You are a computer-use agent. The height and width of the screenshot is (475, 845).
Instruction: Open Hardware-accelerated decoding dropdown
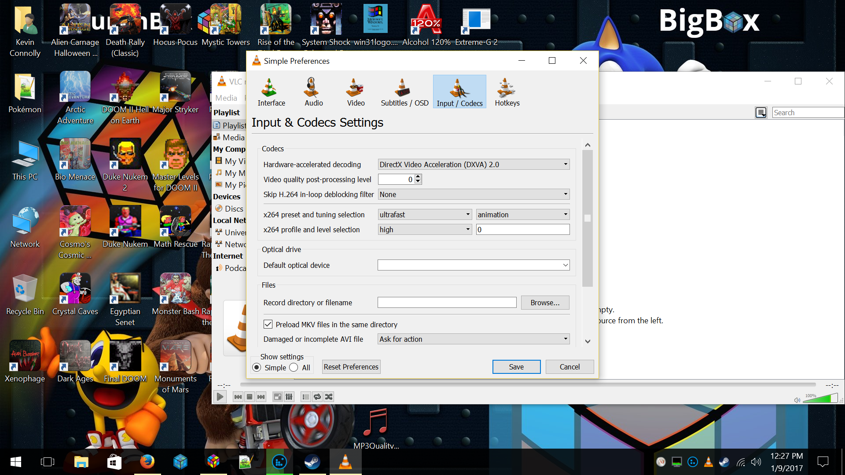tap(474, 164)
